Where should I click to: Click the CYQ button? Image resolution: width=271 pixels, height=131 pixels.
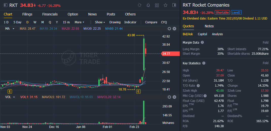tap(164, 22)
